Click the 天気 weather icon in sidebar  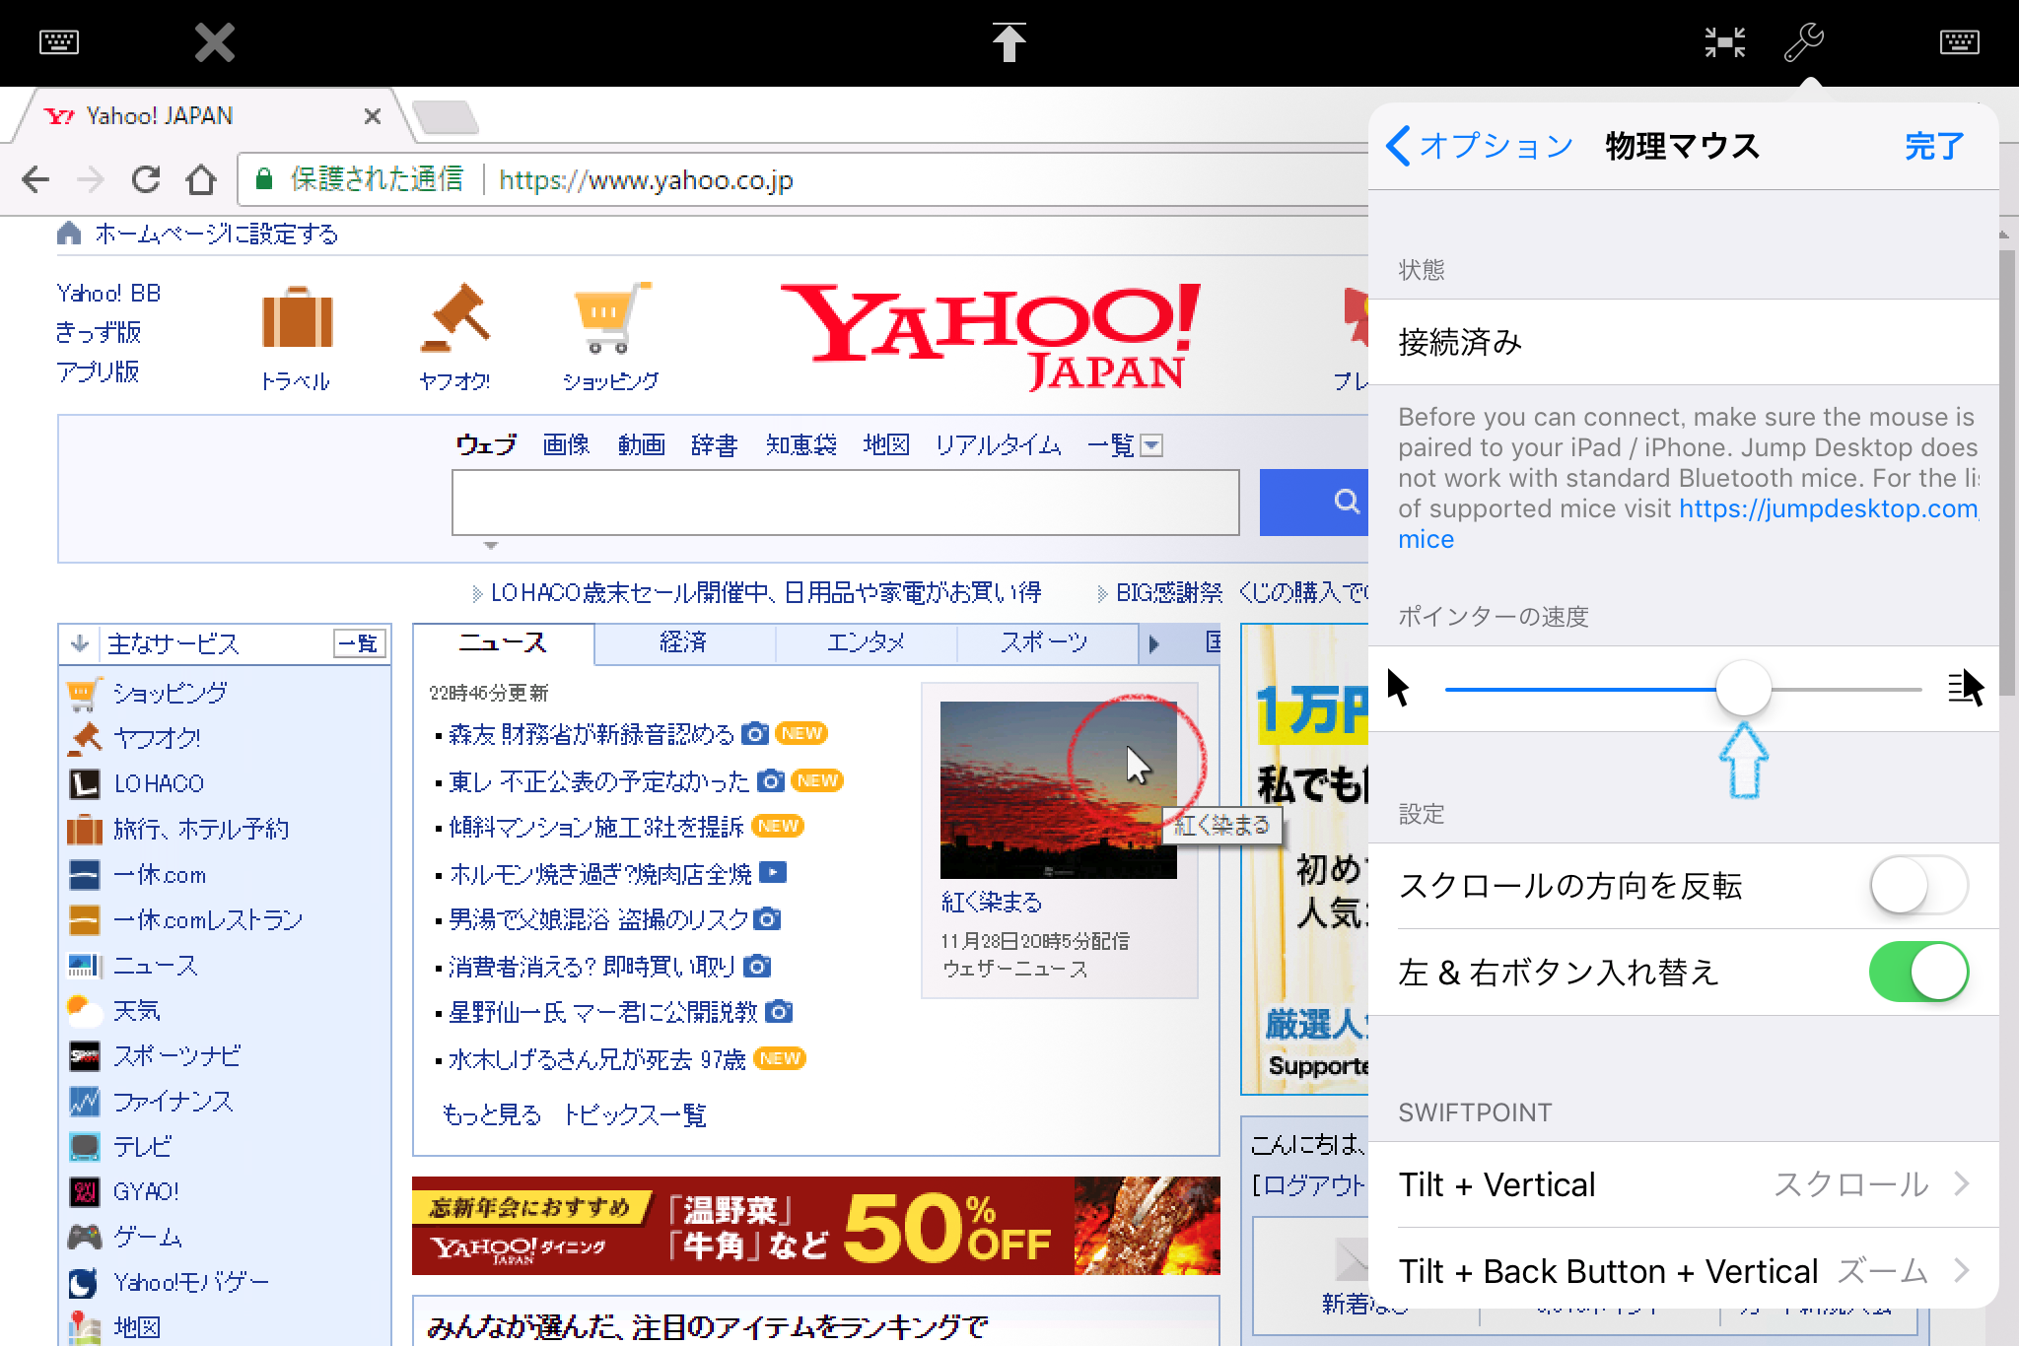tap(85, 1011)
